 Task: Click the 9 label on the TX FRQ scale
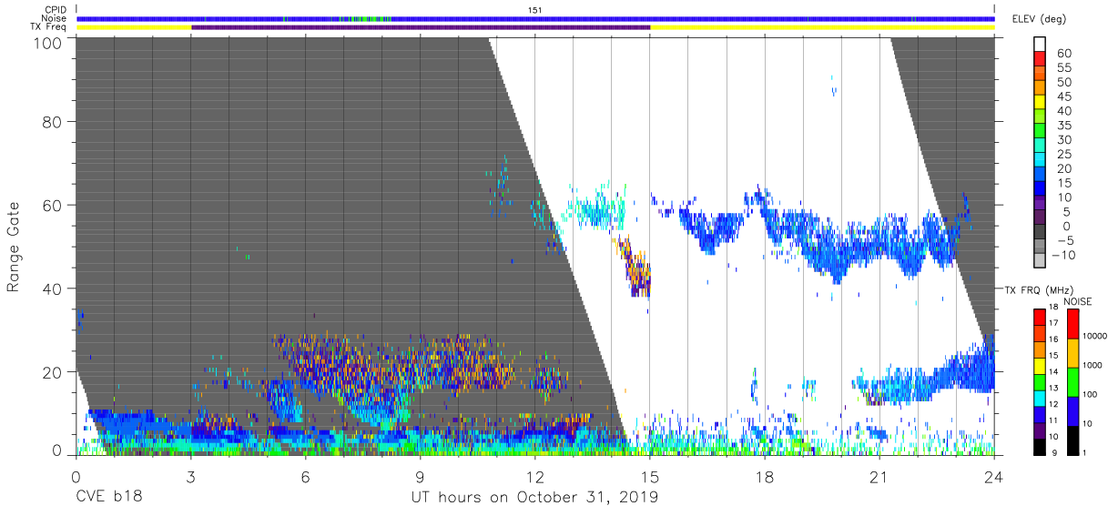[1056, 451]
